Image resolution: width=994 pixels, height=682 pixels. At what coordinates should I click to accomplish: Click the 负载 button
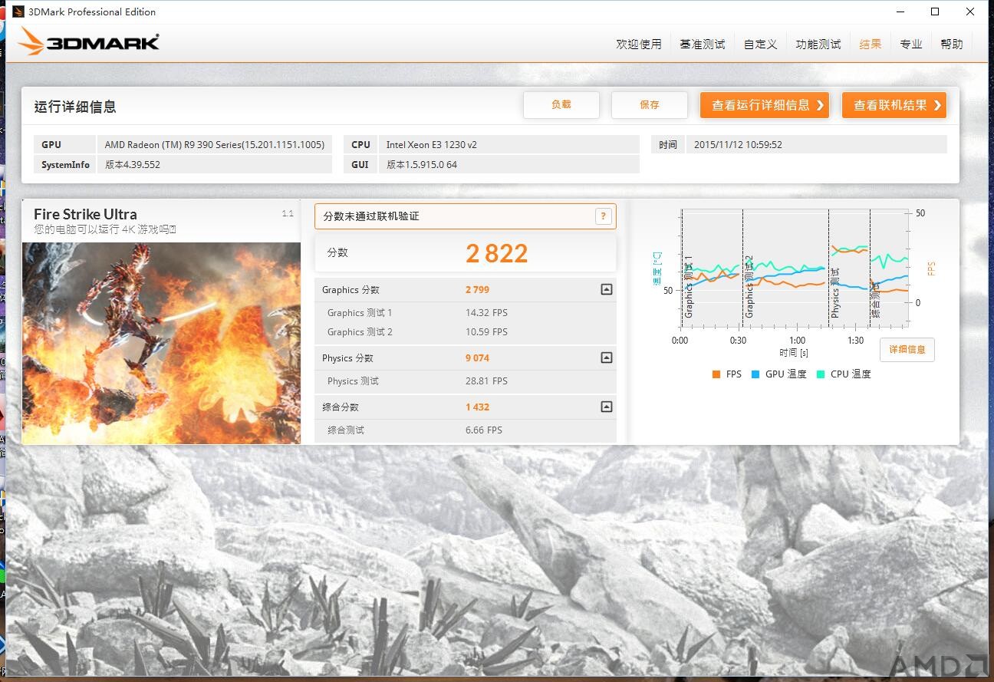[561, 105]
